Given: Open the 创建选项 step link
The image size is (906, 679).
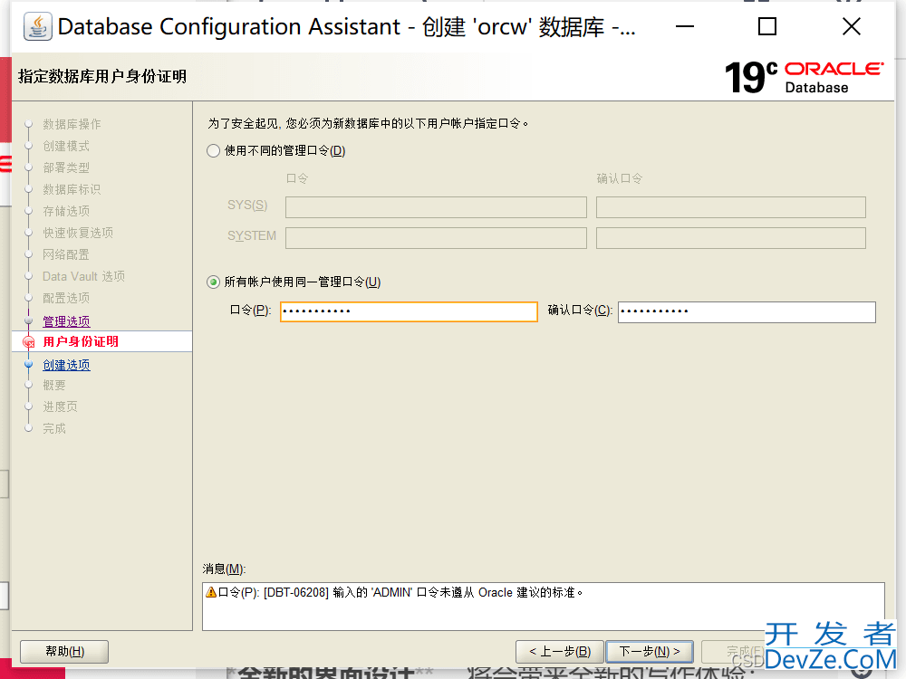Looking at the screenshot, I should click(66, 365).
